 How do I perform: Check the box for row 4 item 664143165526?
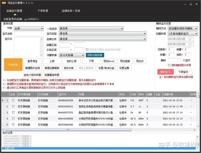pos(13,118)
